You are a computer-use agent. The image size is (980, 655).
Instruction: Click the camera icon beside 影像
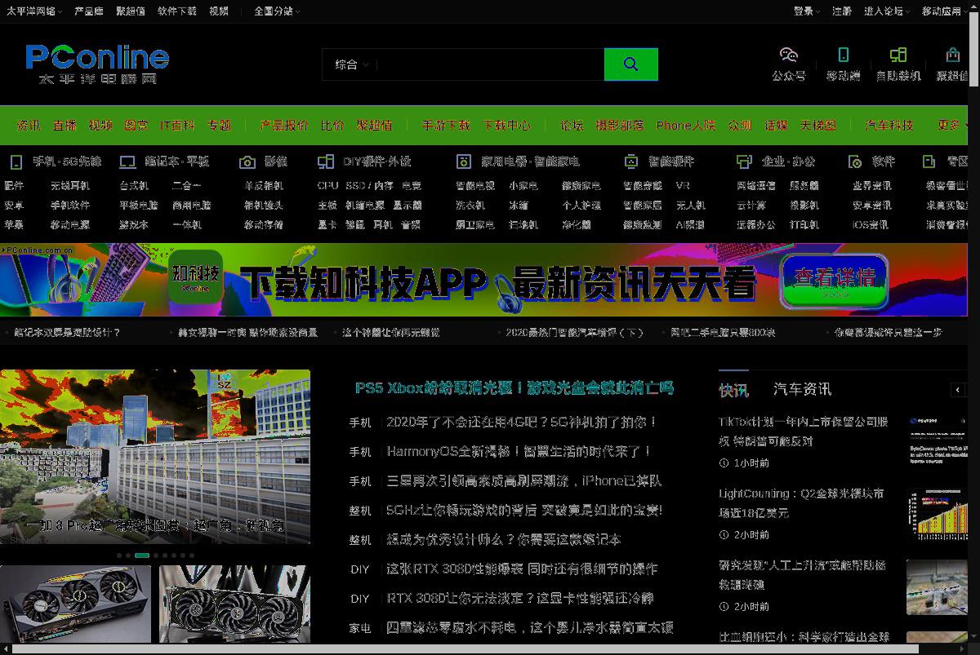247,162
